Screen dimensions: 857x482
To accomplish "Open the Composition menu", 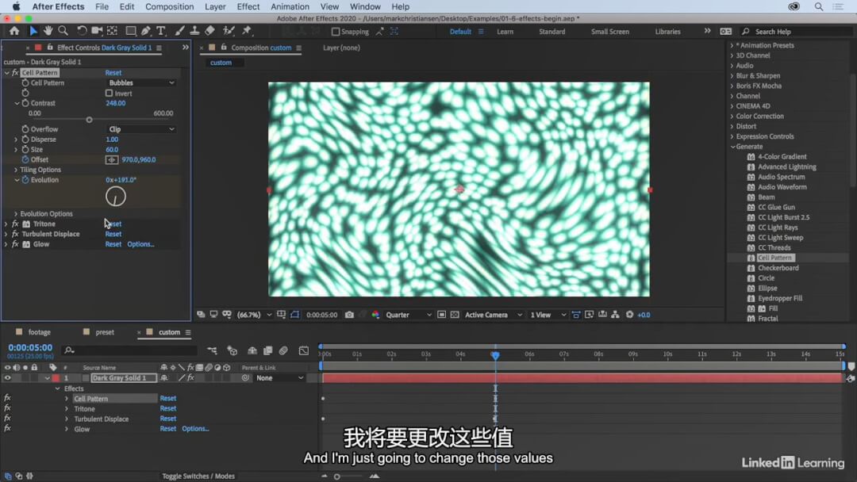I will 170,6.
